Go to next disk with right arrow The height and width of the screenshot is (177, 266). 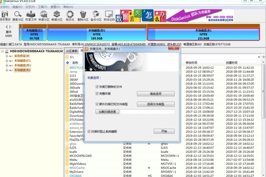pyautogui.click(x=10, y=27)
